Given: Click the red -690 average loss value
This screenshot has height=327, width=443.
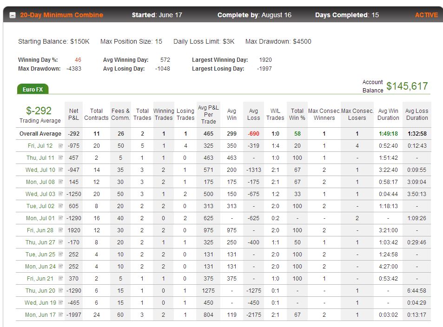Looking at the screenshot, I should (253, 134).
